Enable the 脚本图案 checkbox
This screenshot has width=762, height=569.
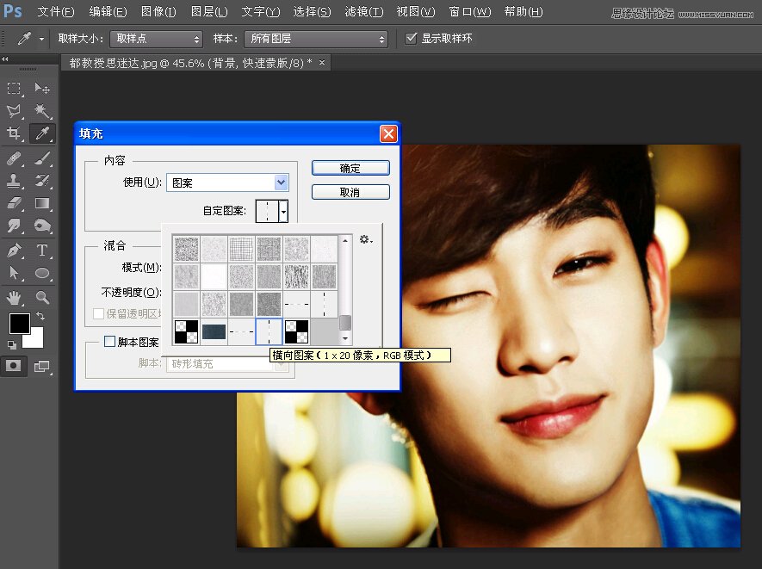point(108,342)
